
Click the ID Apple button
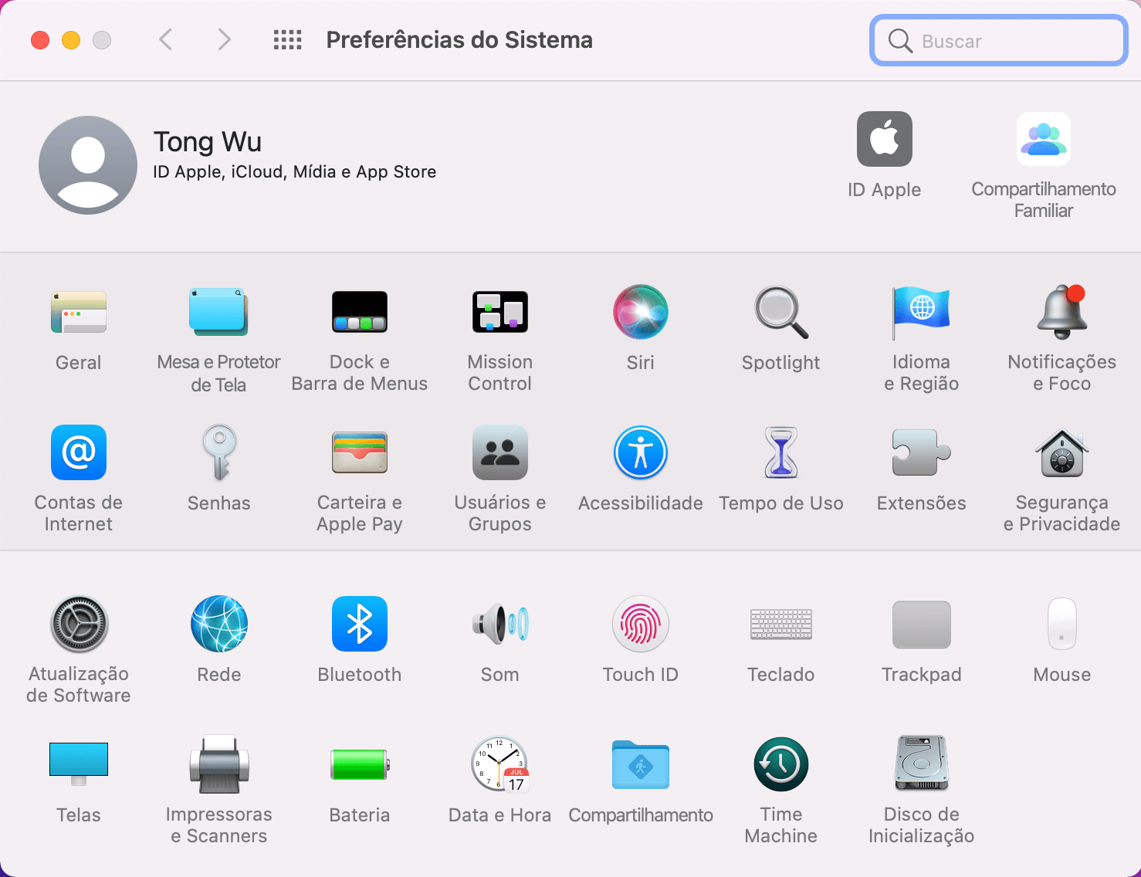coord(884,140)
